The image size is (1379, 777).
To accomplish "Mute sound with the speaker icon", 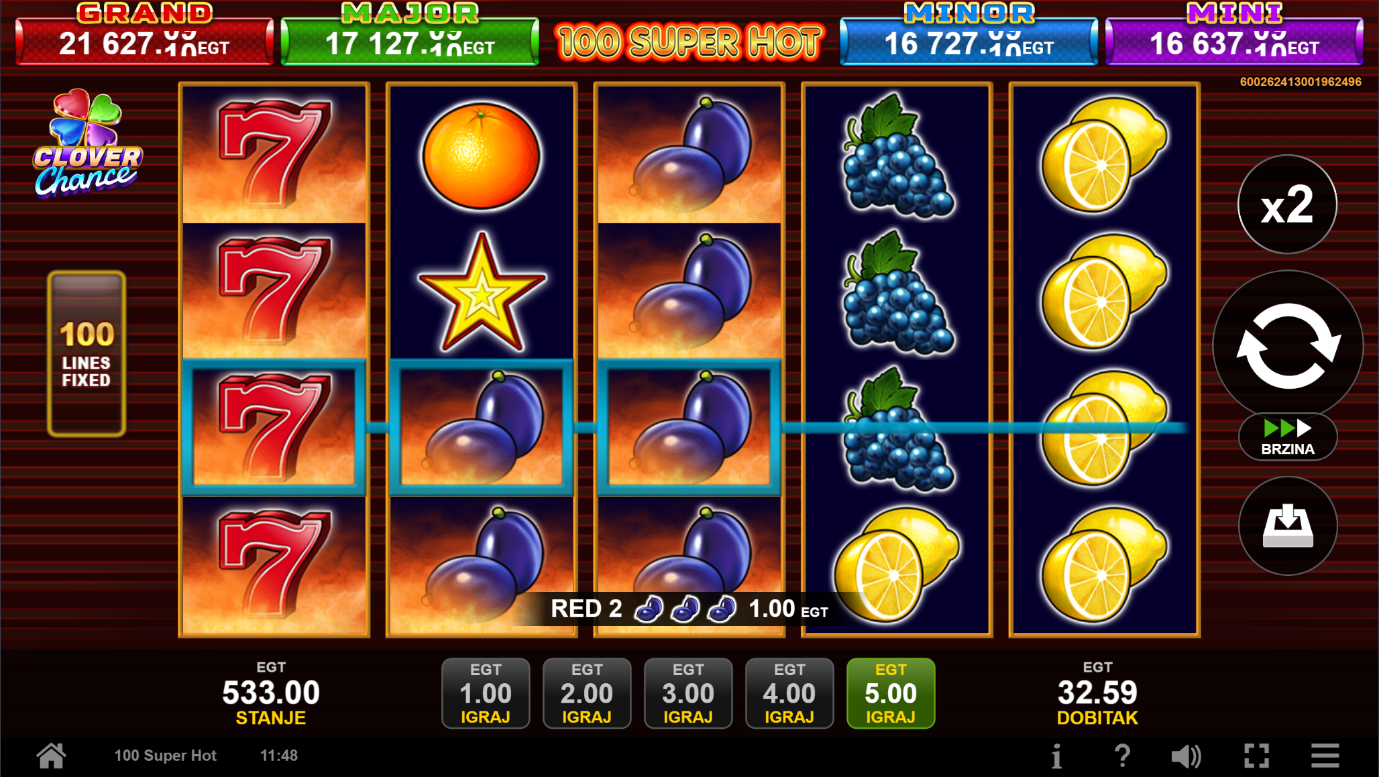I will (1186, 756).
